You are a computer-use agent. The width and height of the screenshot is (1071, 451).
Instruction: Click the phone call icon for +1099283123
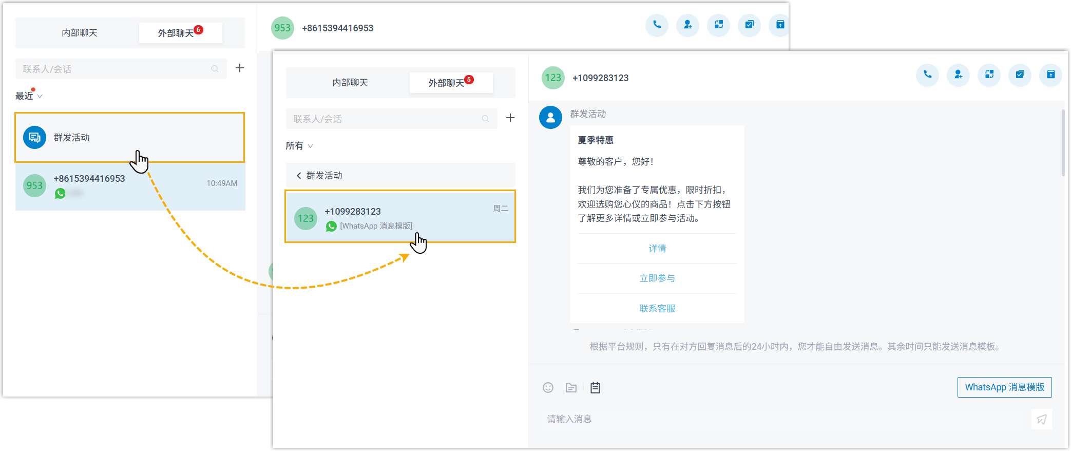click(x=927, y=75)
